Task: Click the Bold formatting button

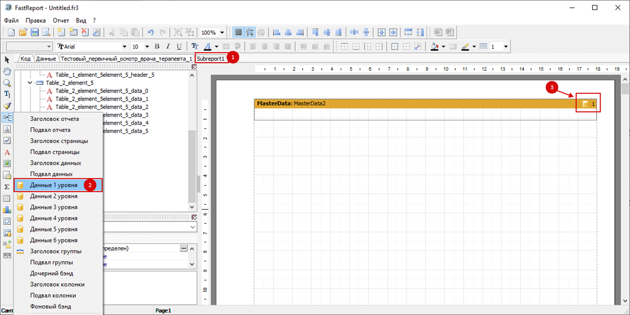Action: [157, 47]
